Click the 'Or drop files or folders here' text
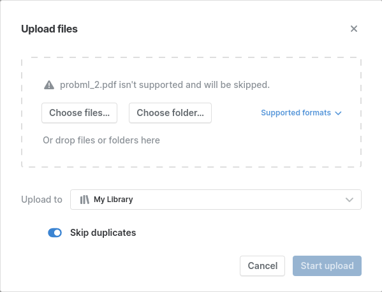 pyautogui.click(x=101, y=140)
